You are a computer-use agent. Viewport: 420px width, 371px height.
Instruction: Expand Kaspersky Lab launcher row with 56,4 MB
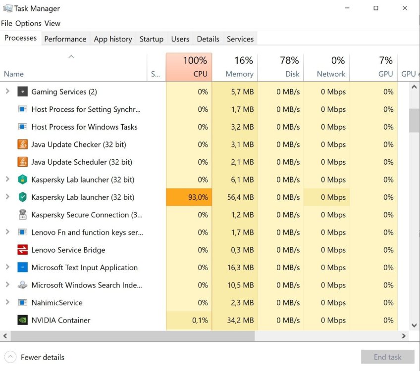7,197
